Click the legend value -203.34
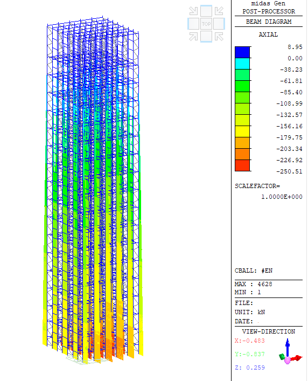 pos(289,149)
